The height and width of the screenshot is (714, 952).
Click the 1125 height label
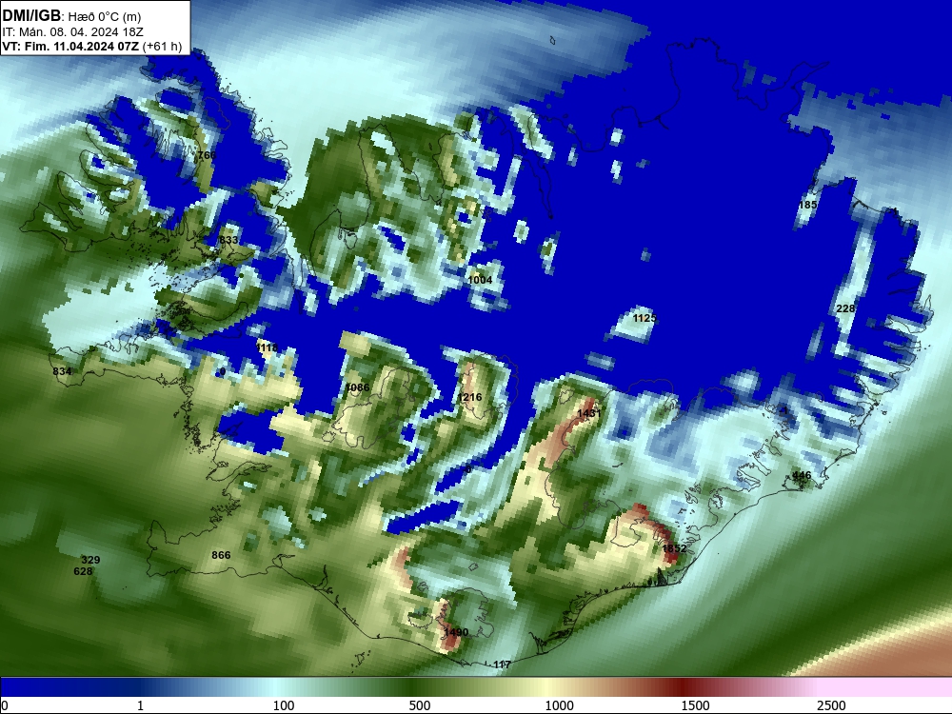645,318
